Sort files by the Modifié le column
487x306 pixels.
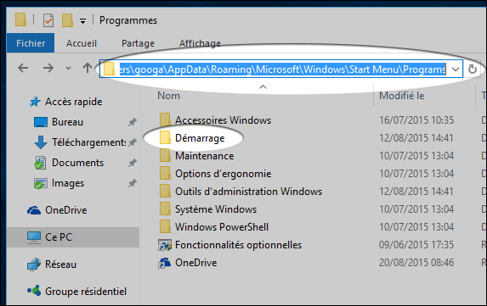click(x=402, y=96)
